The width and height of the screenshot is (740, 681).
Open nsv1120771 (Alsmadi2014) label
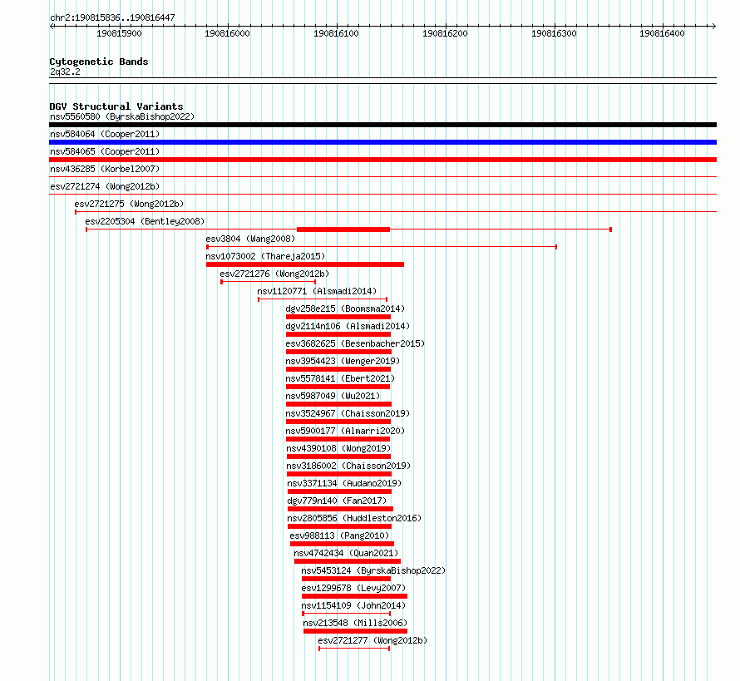[x=317, y=291]
